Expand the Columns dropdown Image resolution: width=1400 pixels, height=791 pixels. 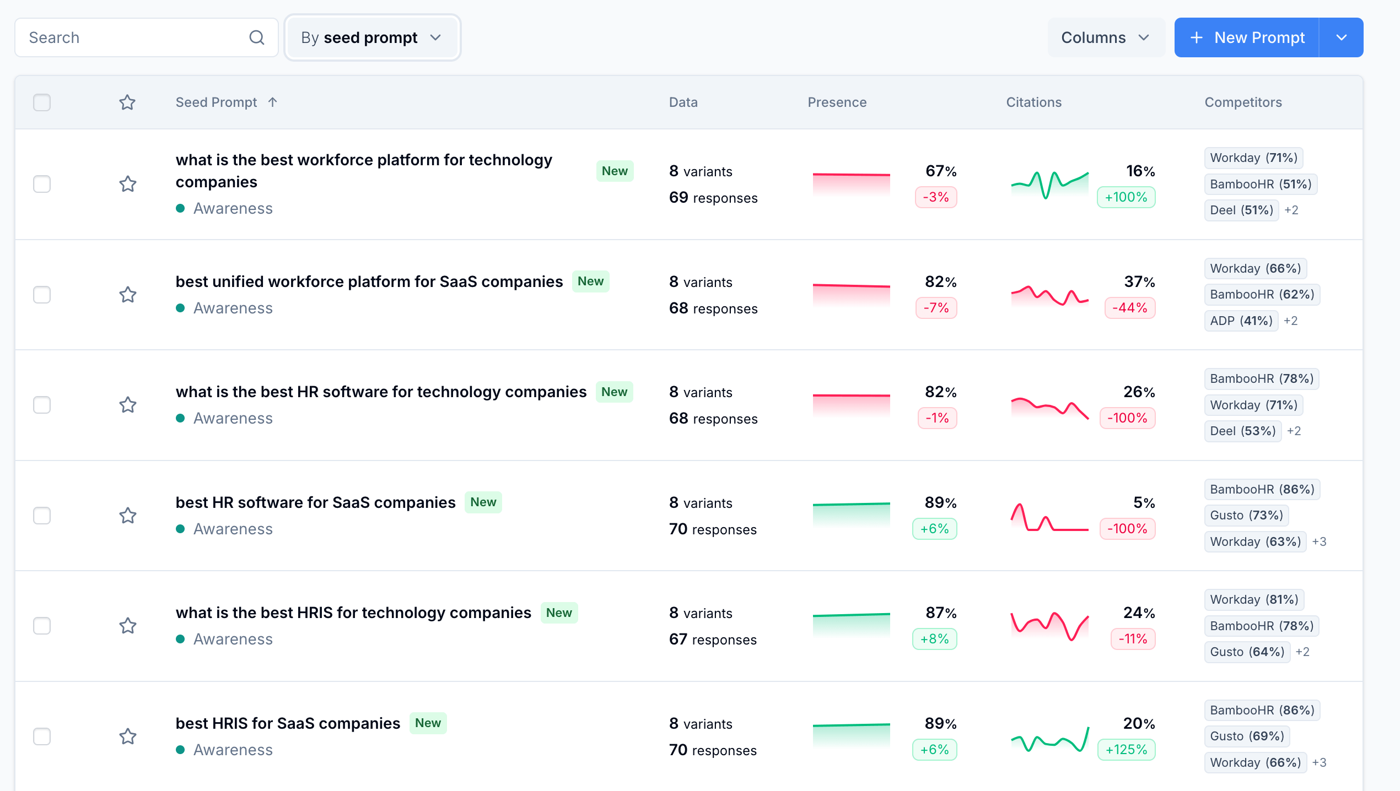pyautogui.click(x=1106, y=37)
